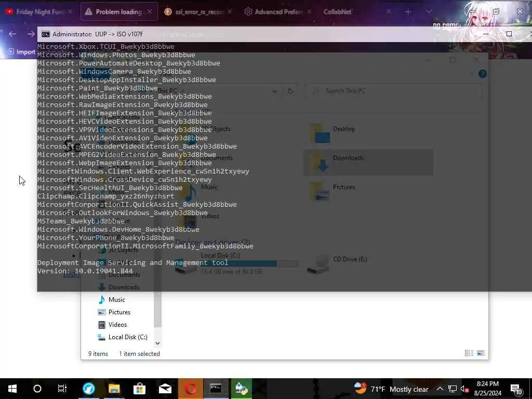Click navigation pane scroll down arrow
Image resolution: width=532 pixels, height=399 pixels.
[x=157, y=343]
